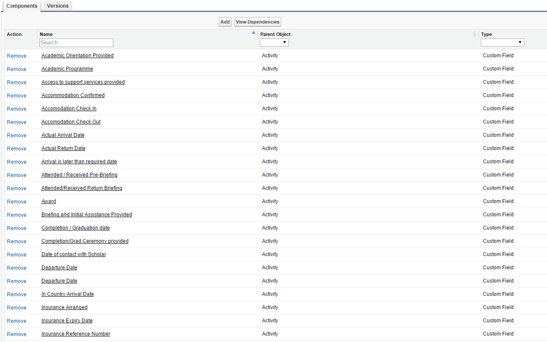Remove the Accommodation Confirmed component
Screen dimensions: 547x342
pyautogui.click(x=16, y=95)
